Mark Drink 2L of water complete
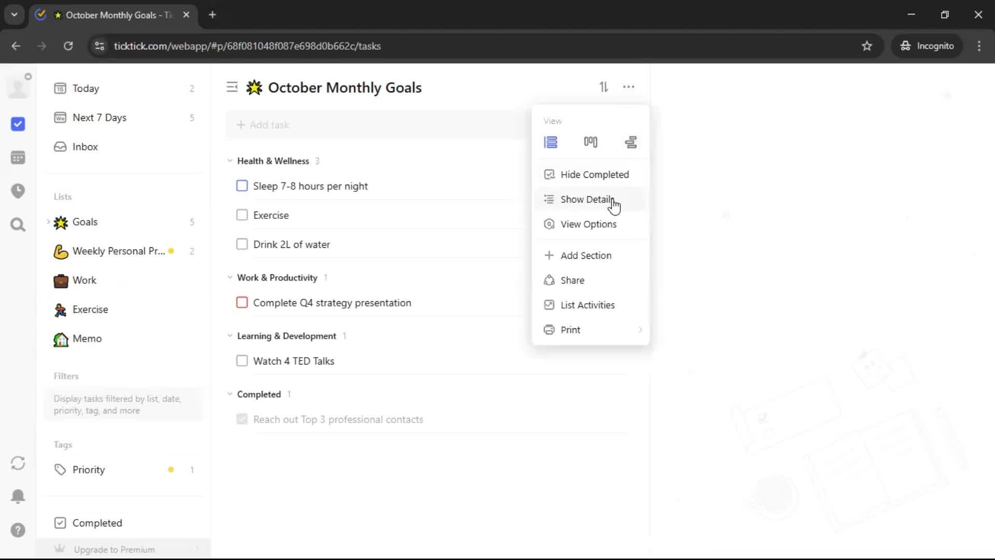 (242, 244)
